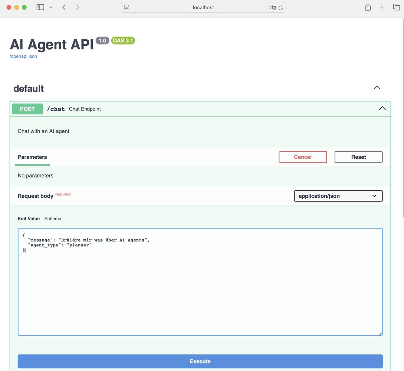Toggle the Safari sidebar icon

point(40,7)
